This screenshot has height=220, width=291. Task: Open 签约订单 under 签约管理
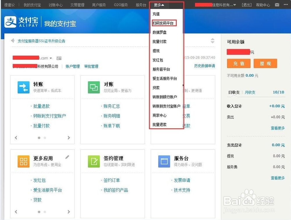111,180
